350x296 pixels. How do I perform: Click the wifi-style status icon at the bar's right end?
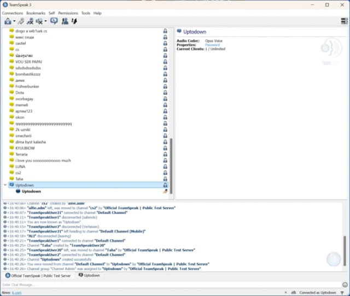[342, 293]
